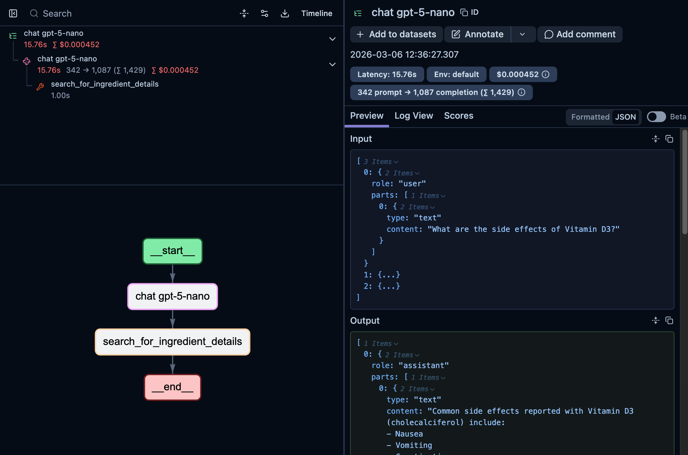Switch view format to JSON
Image resolution: width=688 pixels, height=455 pixels.
point(625,117)
